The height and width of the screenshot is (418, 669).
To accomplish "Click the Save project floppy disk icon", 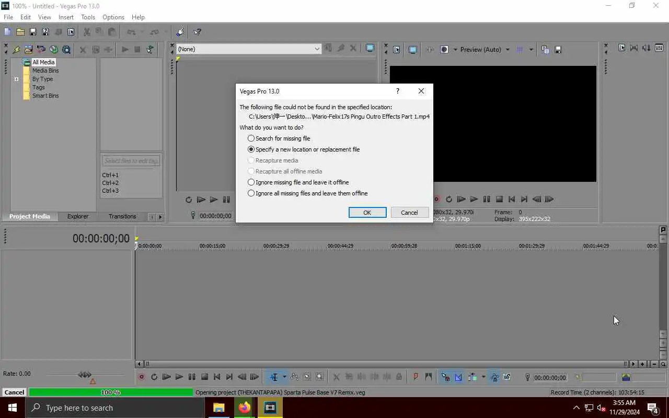I will [x=32, y=32].
